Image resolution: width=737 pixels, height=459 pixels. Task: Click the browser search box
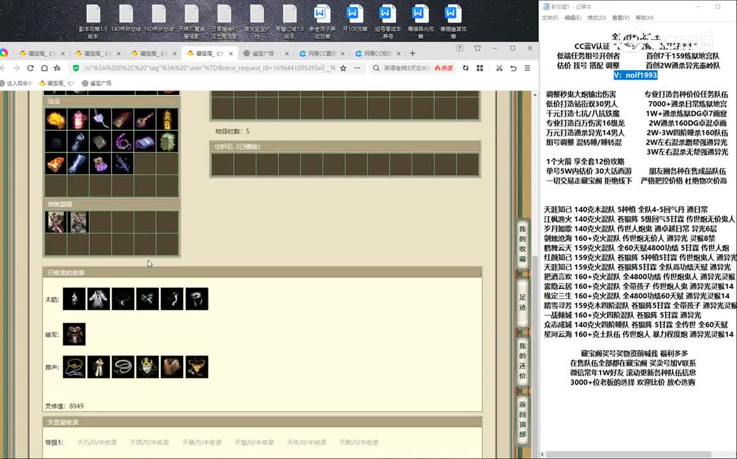pyautogui.click(x=406, y=68)
